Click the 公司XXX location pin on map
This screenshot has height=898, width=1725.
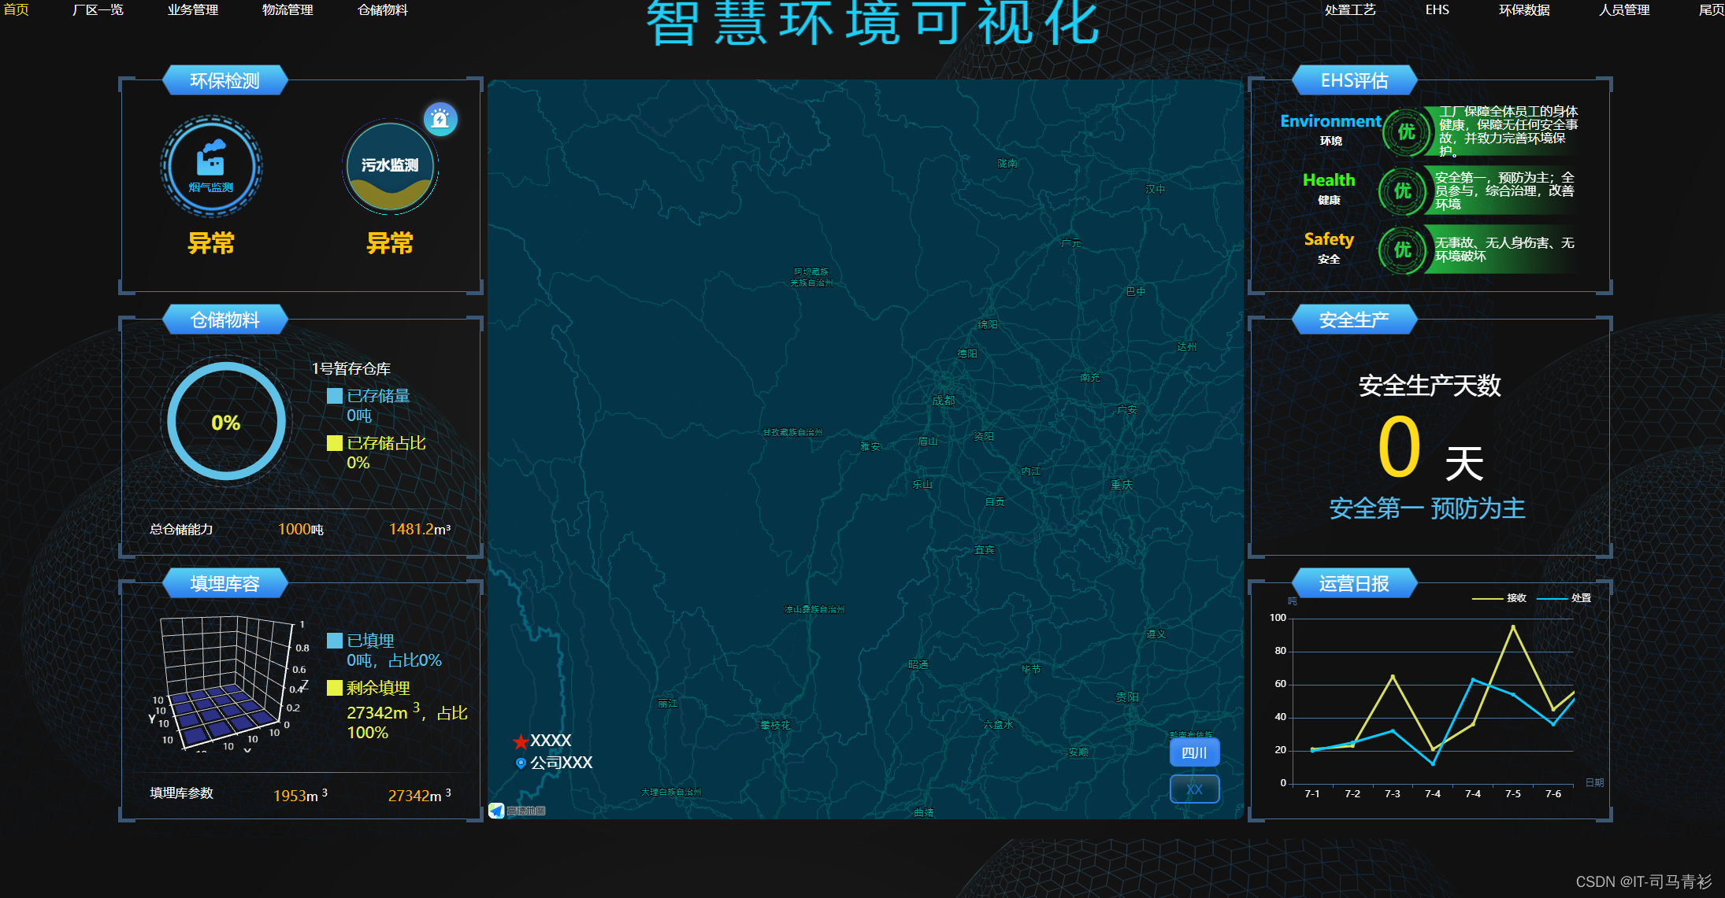[520, 762]
